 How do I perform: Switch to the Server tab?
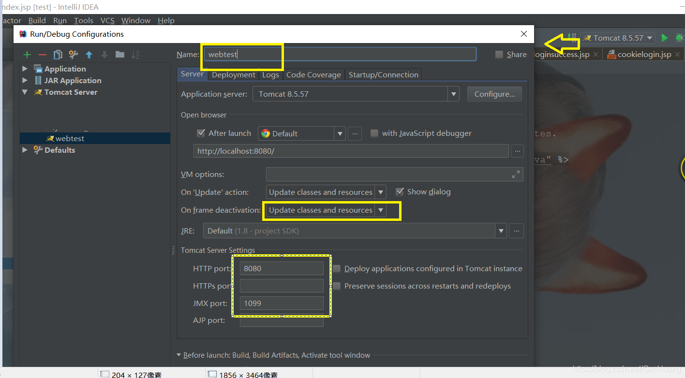(x=192, y=74)
